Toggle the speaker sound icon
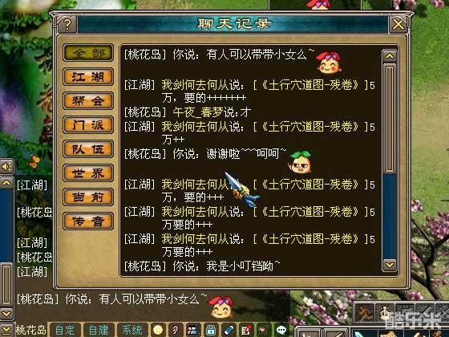The height and width of the screenshot is (337, 449). (x=6, y=166)
